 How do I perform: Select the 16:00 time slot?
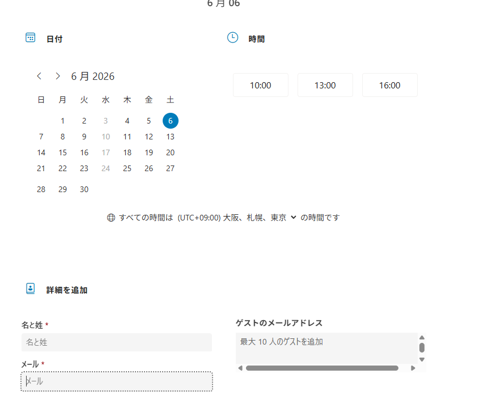click(x=389, y=85)
